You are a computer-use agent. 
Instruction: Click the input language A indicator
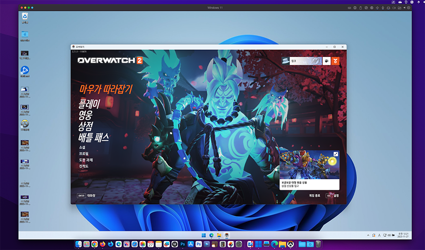(x=379, y=235)
